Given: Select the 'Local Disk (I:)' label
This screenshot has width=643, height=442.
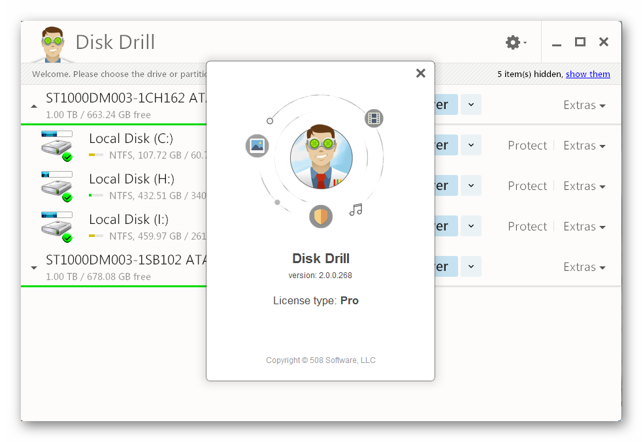Looking at the screenshot, I should 129,220.
